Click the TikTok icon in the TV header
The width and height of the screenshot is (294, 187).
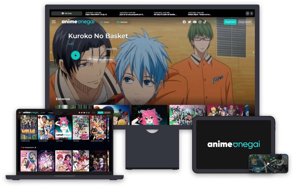[x=205, y=22]
